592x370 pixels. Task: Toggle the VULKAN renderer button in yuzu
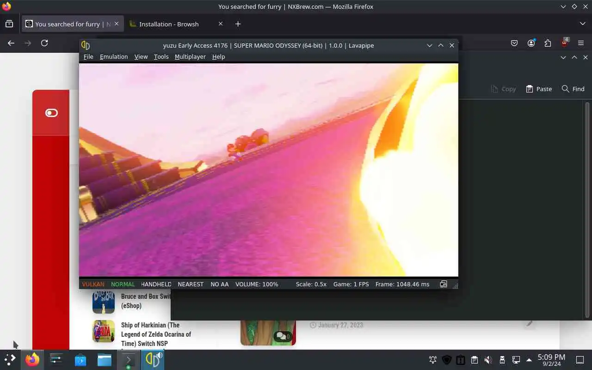93,284
